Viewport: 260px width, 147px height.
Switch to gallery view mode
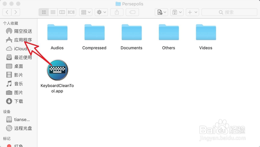pos(71,12)
